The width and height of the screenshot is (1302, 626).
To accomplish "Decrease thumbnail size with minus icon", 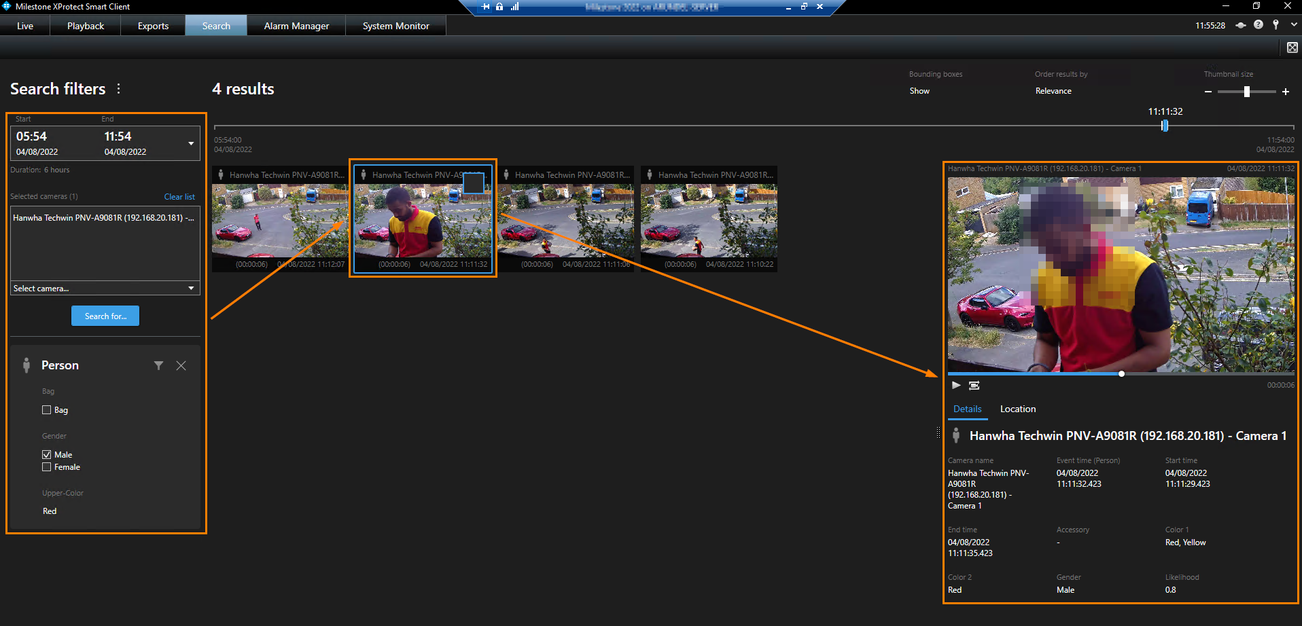I will pos(1208,92).
